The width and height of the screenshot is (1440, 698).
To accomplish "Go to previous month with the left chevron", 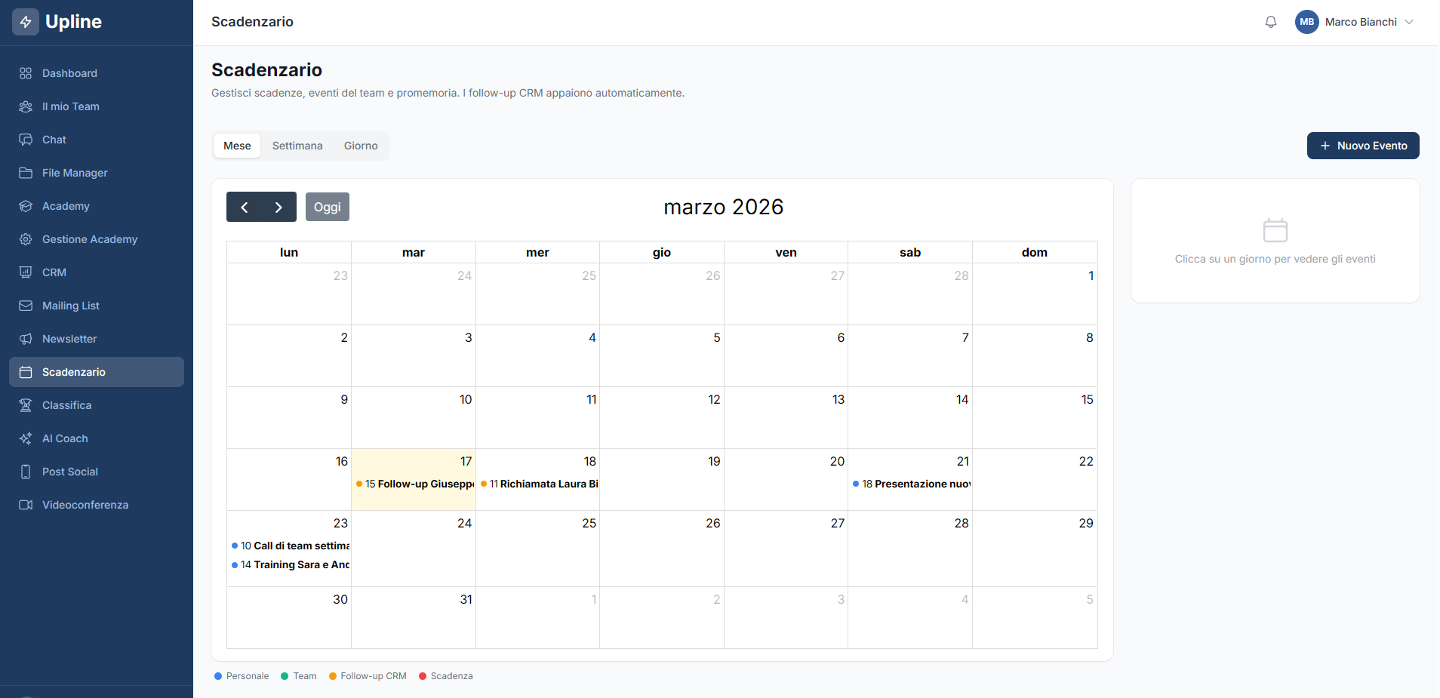I will pyautogui.click(x=244, y=206).
